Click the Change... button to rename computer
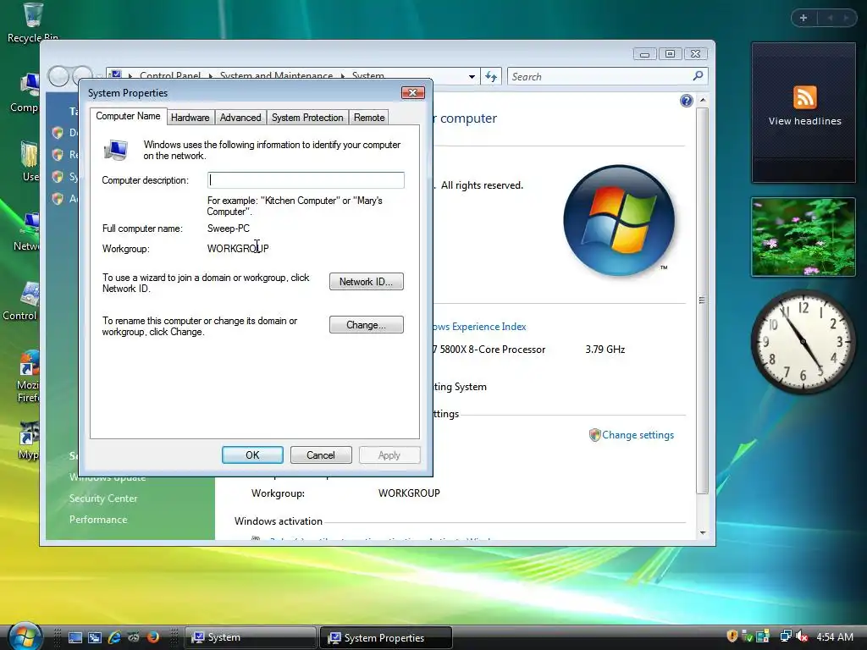 (366, 324)
